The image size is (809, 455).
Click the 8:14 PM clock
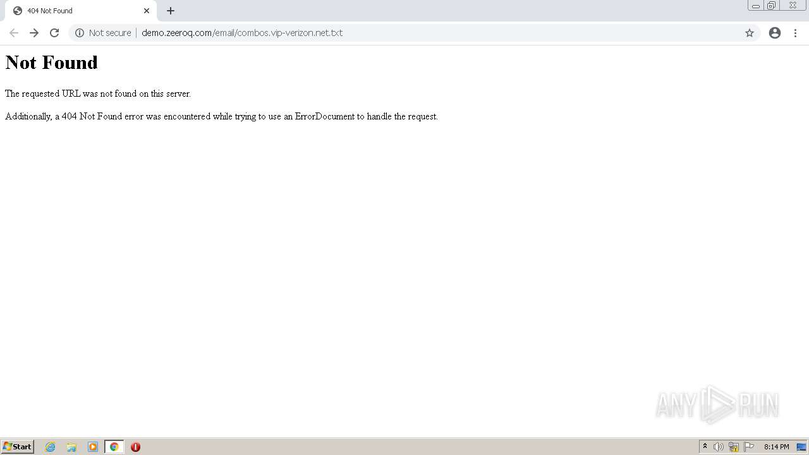[x=776, y=447]
